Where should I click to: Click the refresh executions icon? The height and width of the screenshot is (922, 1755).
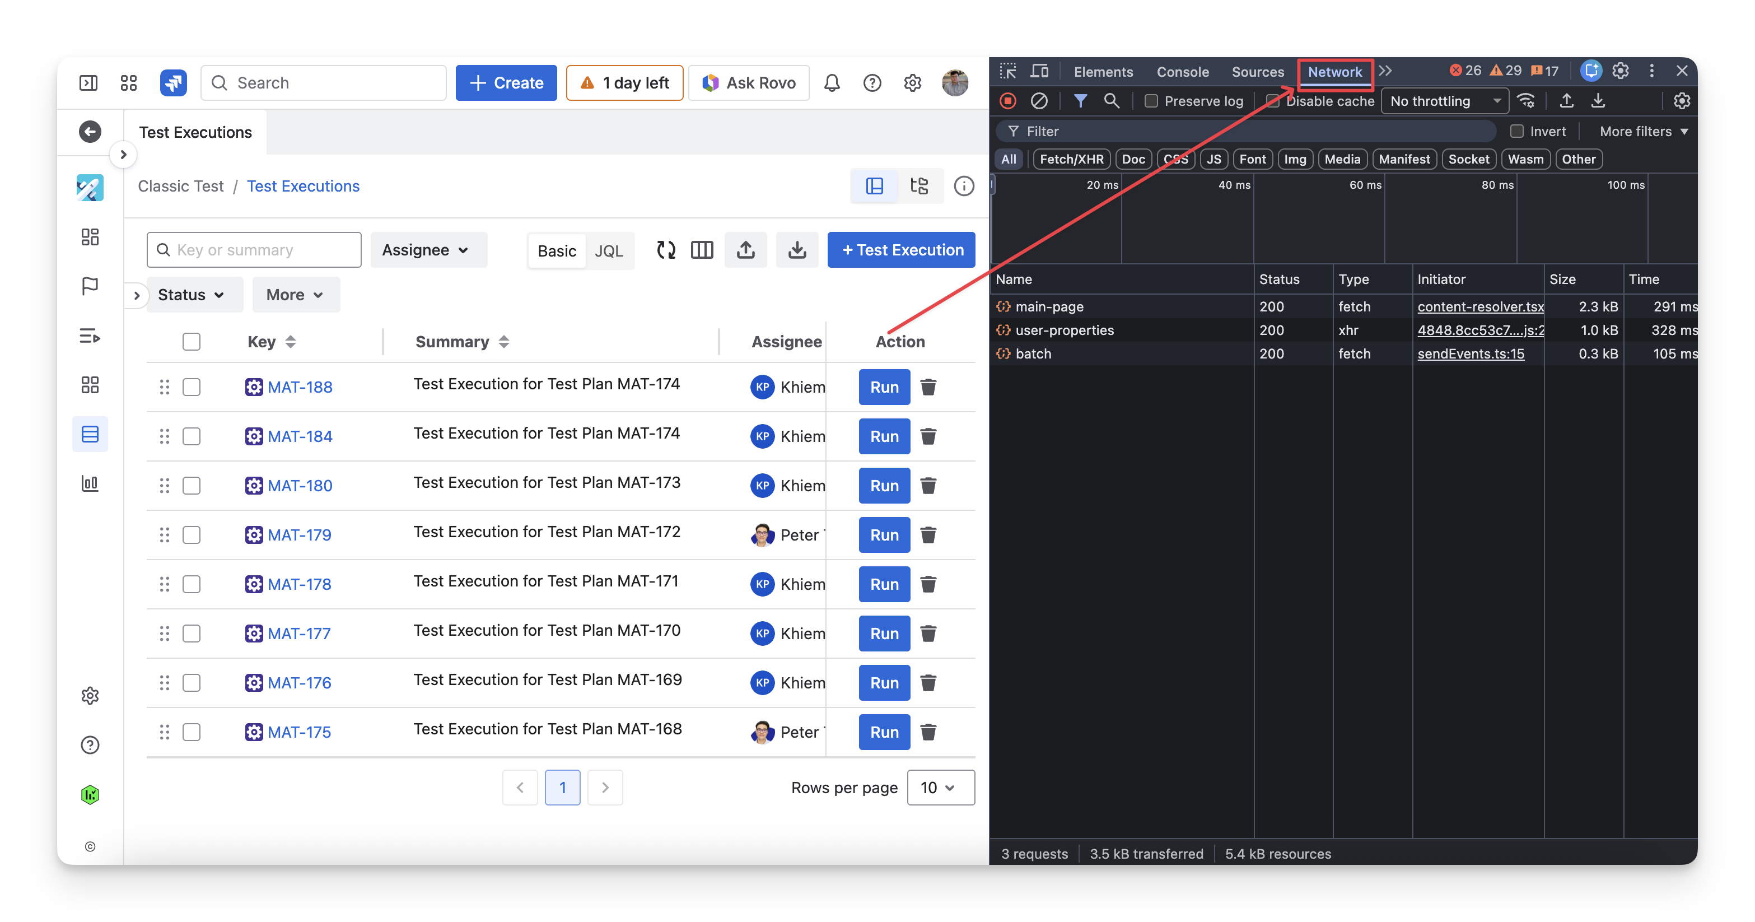point(666,250)
